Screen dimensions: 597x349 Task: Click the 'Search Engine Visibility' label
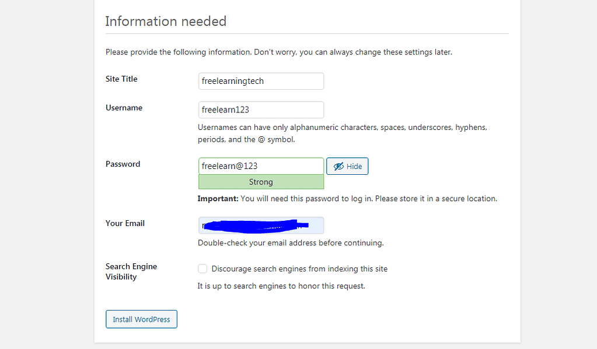coord(131,272)
